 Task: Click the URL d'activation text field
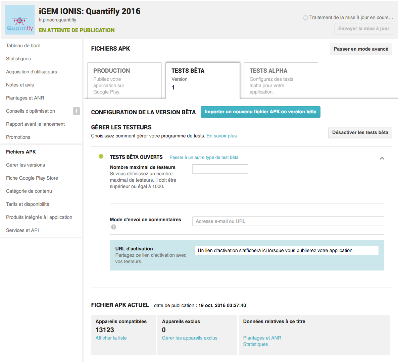pos(286,250)
